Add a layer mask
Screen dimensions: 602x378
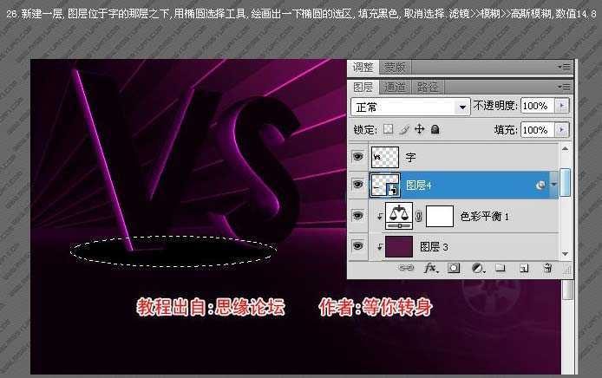[454, 268]
